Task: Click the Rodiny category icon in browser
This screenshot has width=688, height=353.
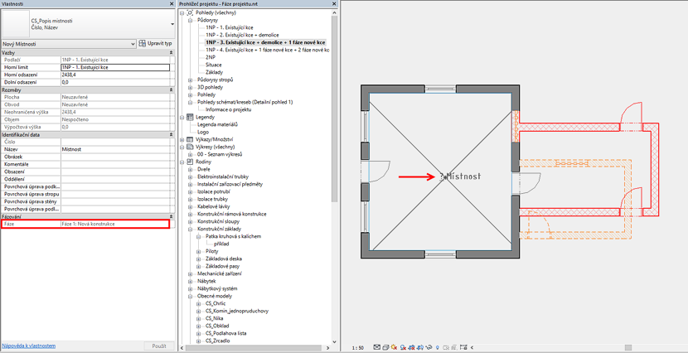Action: pyautogui.click(x=190, y=162)
